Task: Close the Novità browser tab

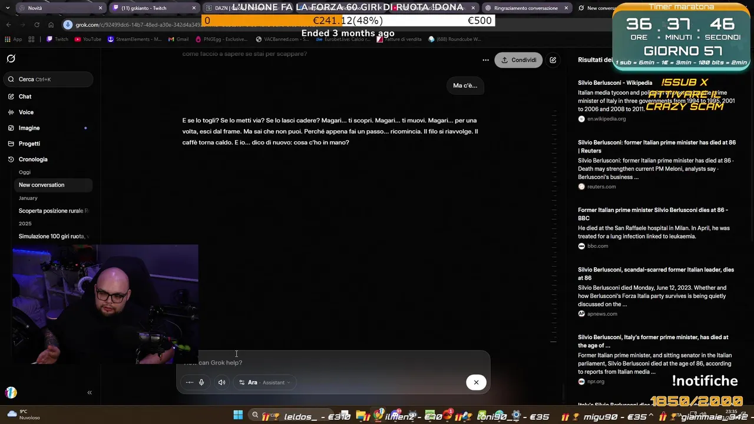Action: [100, 8]
